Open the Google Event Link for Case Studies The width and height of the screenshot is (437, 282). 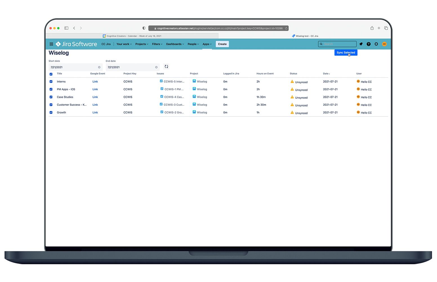(x=95, y=97)
